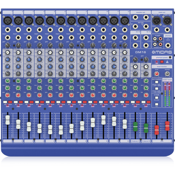Select the channel 8 insert jack
Image resolution: width=175 pixels, height=175 pixels.
(82, 38)
